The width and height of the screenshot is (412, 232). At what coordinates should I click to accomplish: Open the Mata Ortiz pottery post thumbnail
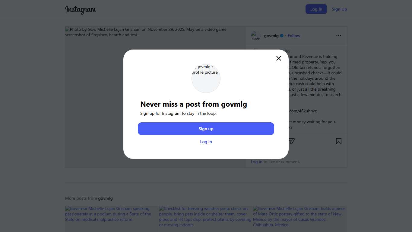(299, 219)
